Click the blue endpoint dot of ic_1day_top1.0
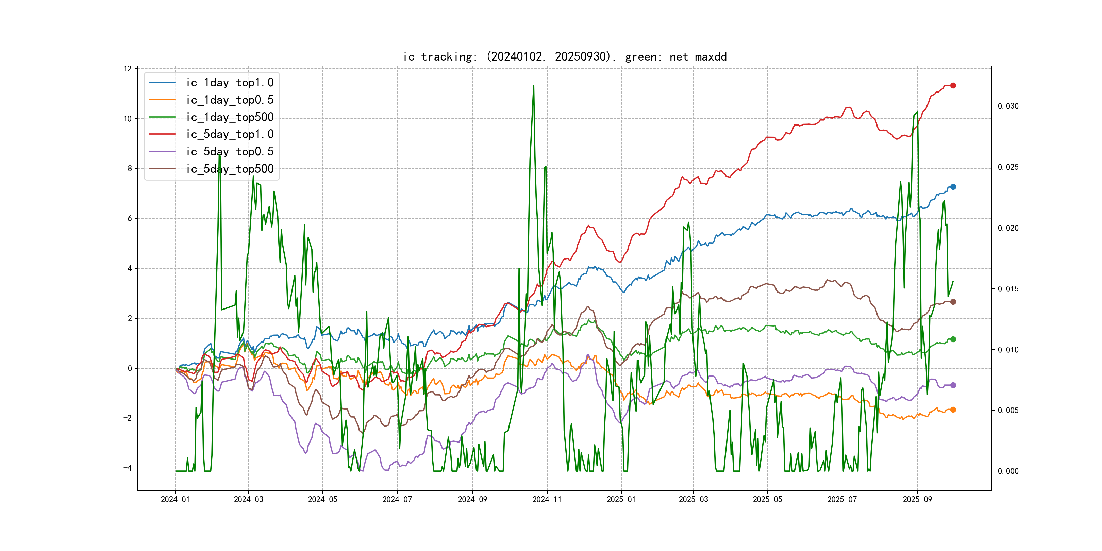The image size is (1102, 551). tap(953, 187)
